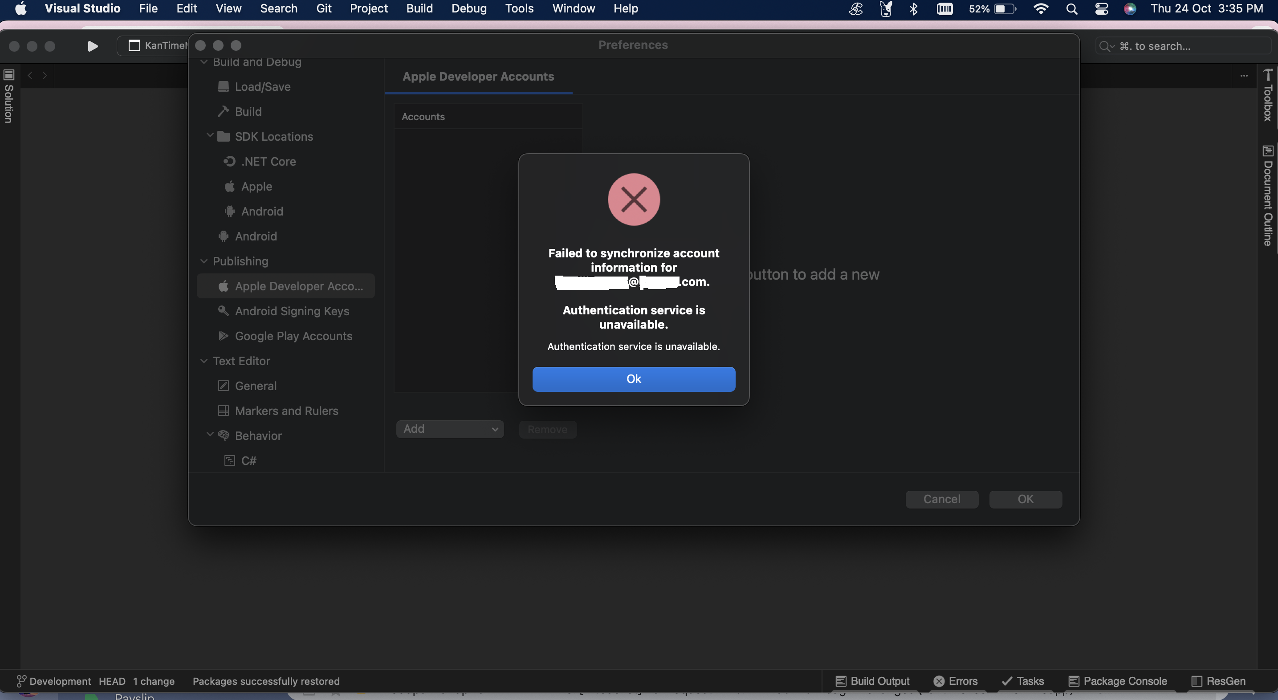Open the Tasks pad

tap(1022, 681)
